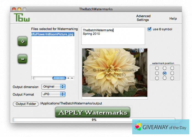
Task: Click the 0% progress bar
Action: [94, 120]
